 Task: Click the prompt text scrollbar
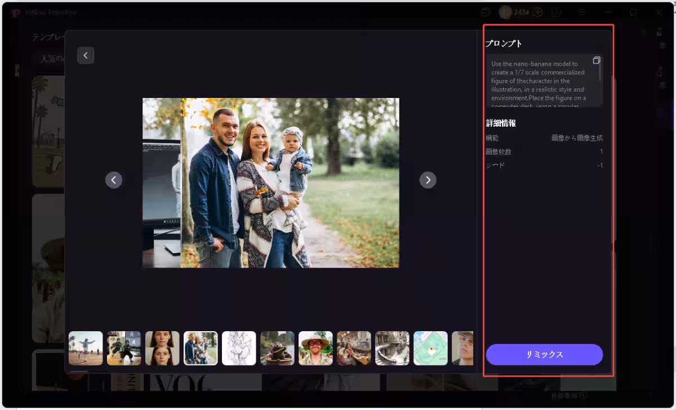601,70
